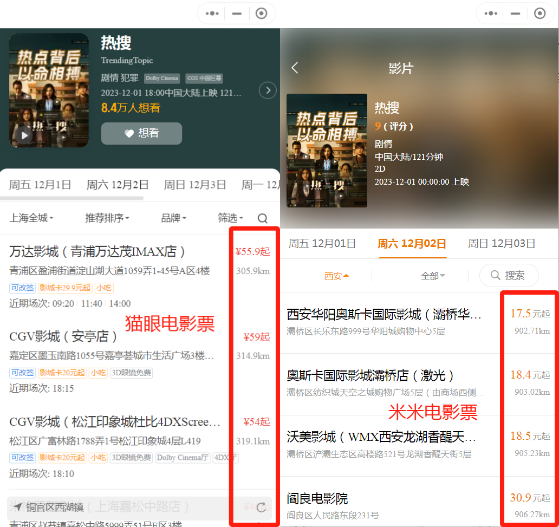Image resolution: width=559 pixels, height=527 pixels.
Task: Click the ¥59起 price
Action: click(x=257, y=337)
